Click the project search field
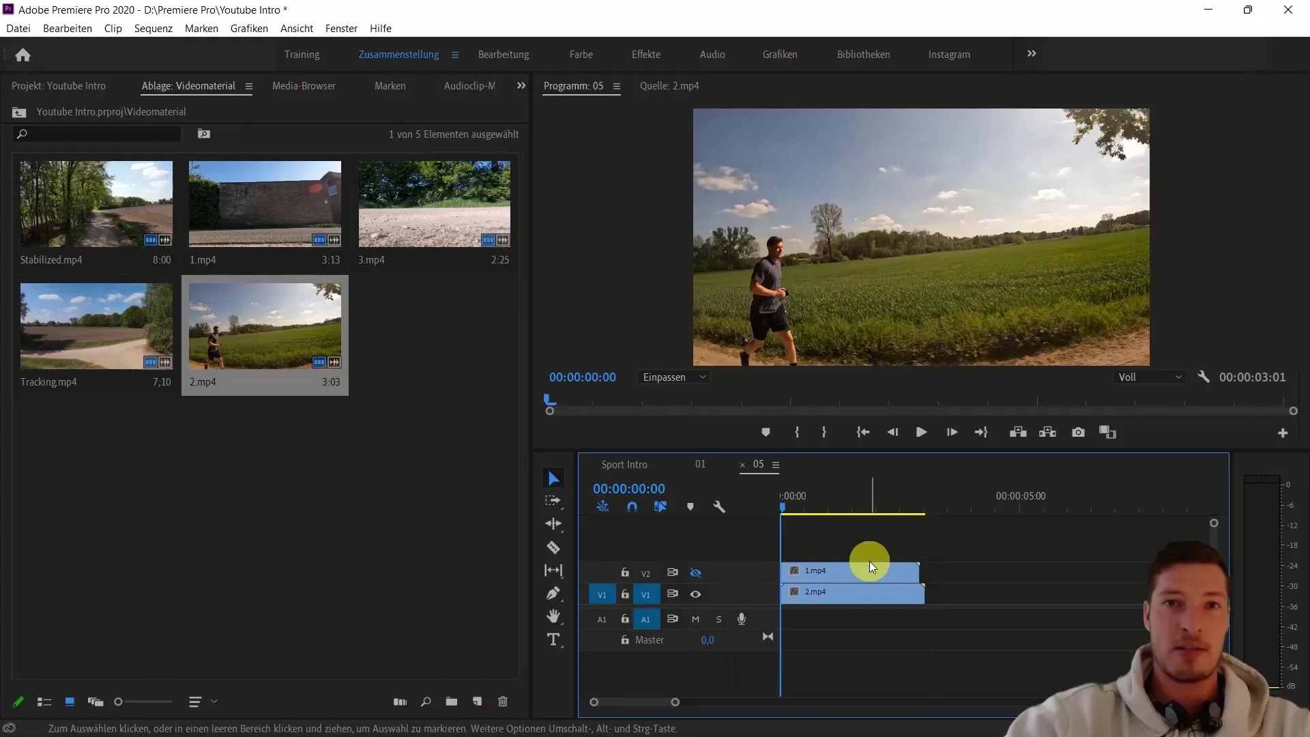 98,134
